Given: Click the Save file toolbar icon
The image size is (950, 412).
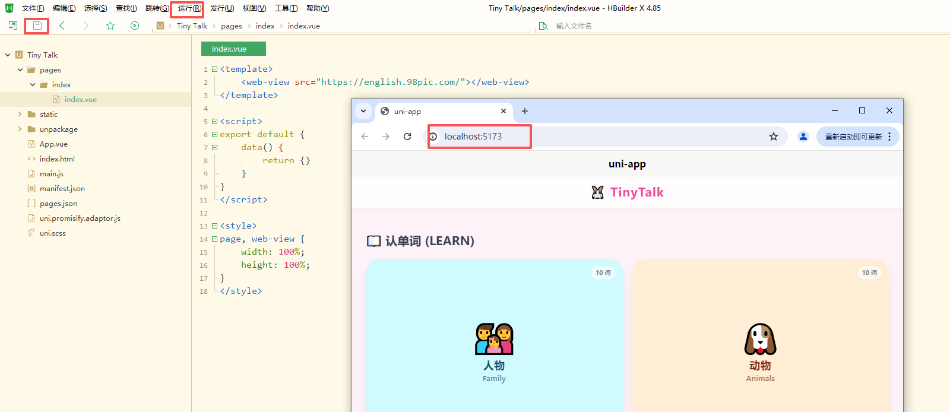Looking at the screenshot, I should click(37, 26).
